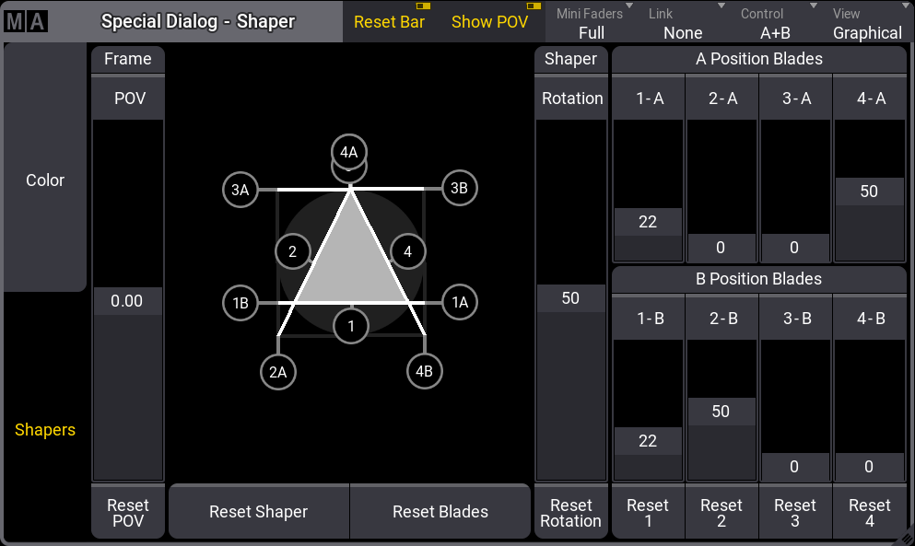
Task: Open the Link dropdown
Action: point(682,23)
